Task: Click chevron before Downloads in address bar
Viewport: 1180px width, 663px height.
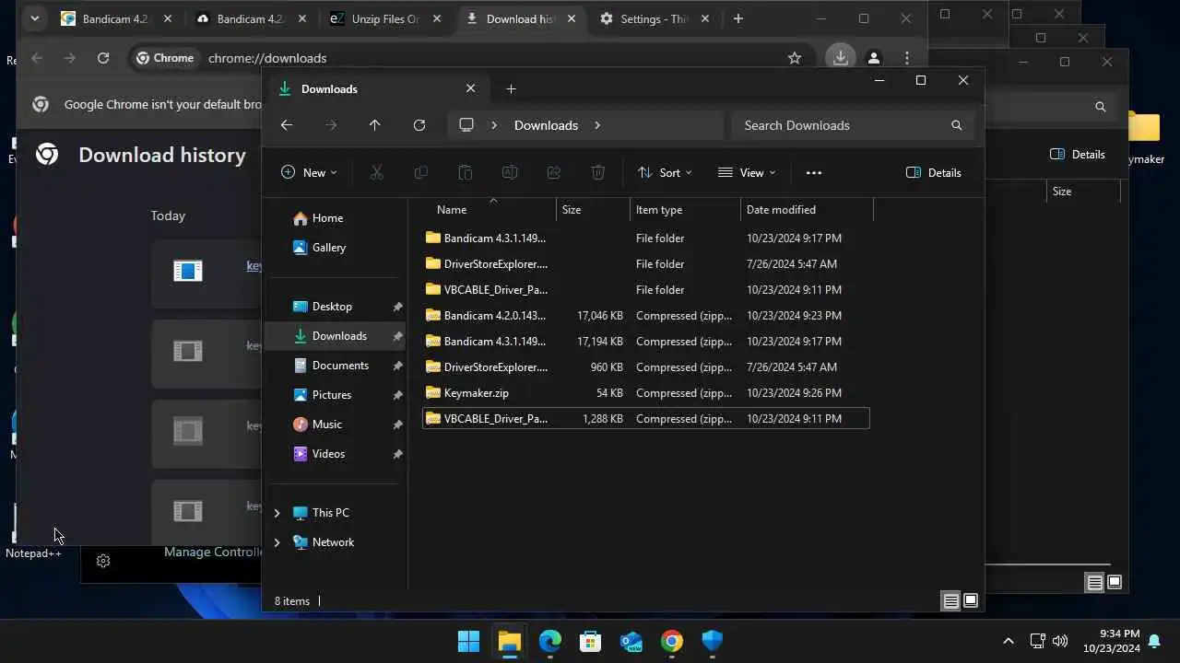Action: tap(494, 125)
